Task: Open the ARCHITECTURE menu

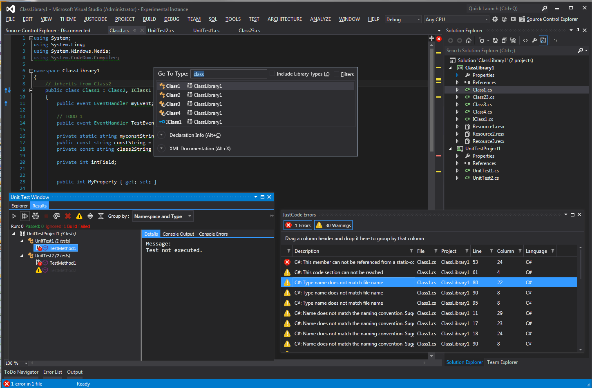Action: pos(285,19)
